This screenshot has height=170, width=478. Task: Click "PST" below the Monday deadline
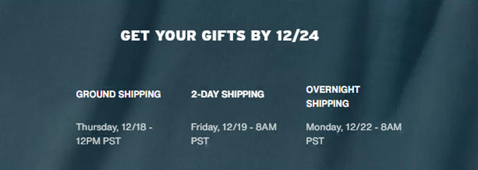315,141
